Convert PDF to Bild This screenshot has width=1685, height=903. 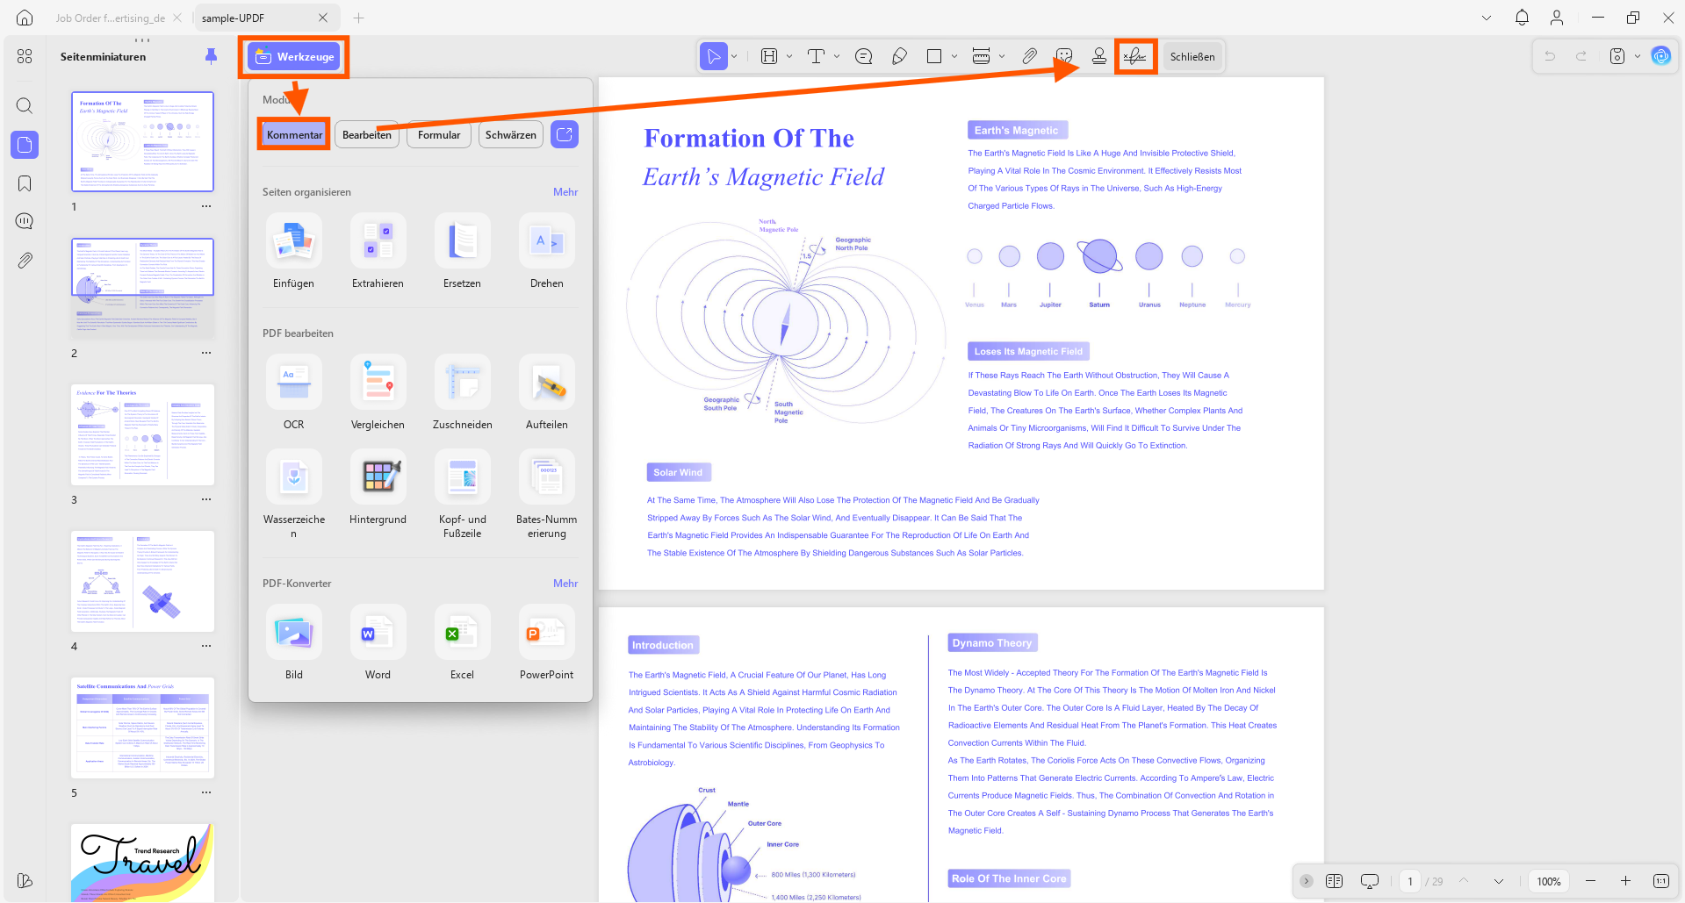[293, 642]
